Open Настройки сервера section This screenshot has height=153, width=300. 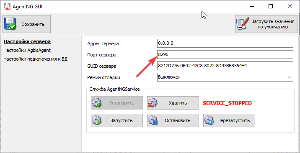tap(27, 41)
